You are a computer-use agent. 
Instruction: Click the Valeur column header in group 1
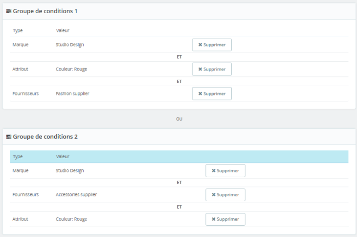click(x=63, y=31)
